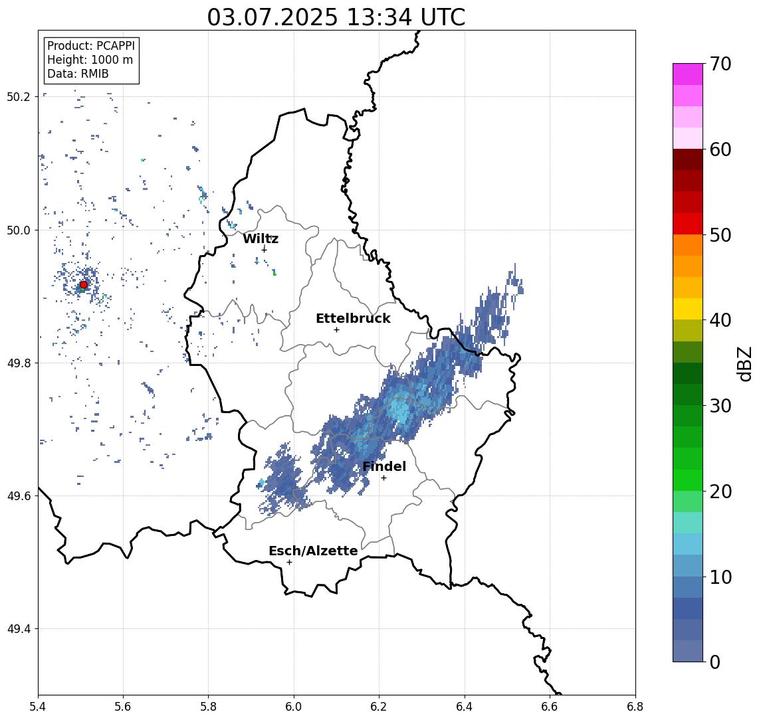This screenshot has width=761, height=720.
Task: Click the longitude tick label 6.0
Action: pos(294,707)
